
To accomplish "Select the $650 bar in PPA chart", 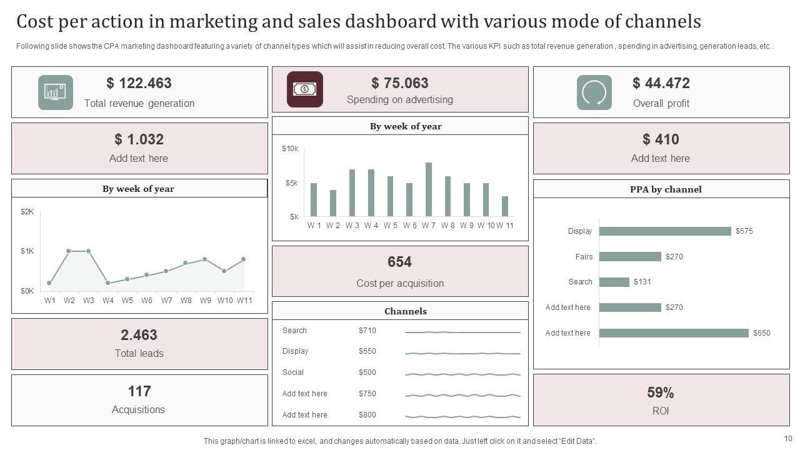I will click(x=673, y=333).
